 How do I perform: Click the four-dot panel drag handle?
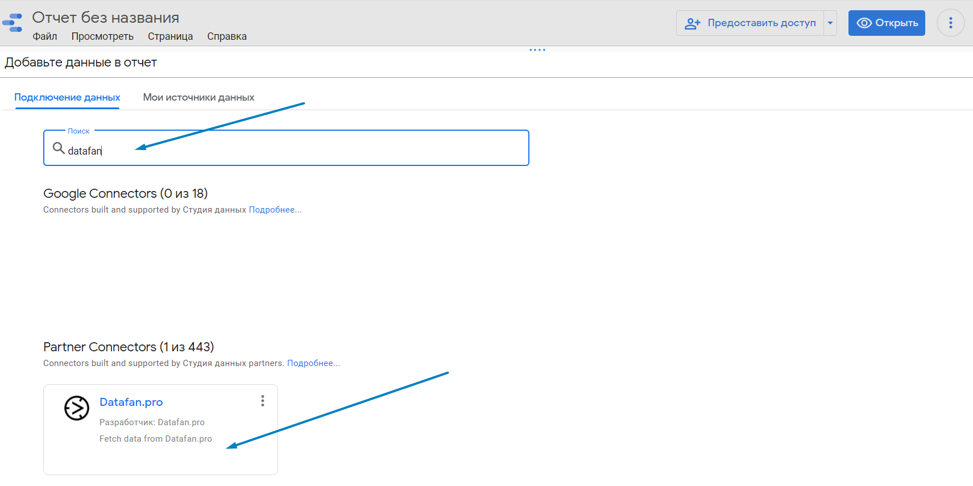[537, 50]
